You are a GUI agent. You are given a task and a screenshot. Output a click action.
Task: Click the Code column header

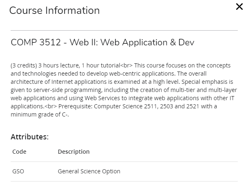19,152
